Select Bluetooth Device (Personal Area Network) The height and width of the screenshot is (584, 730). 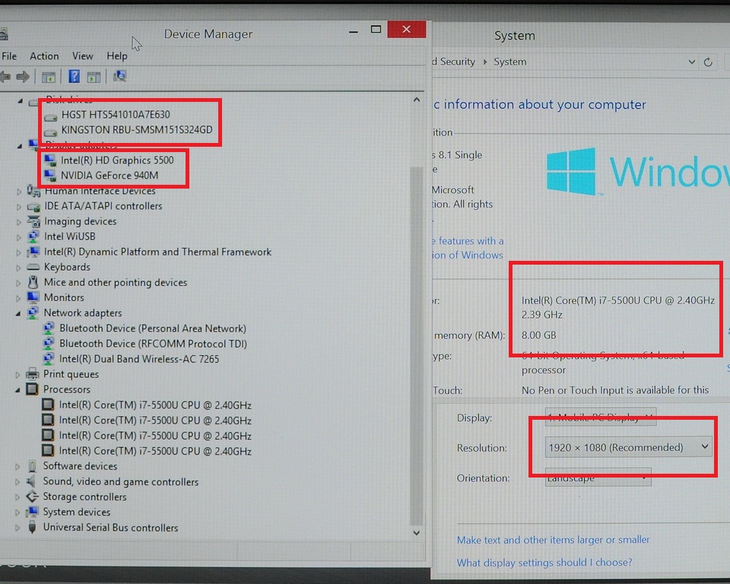(x=153, y=328)
